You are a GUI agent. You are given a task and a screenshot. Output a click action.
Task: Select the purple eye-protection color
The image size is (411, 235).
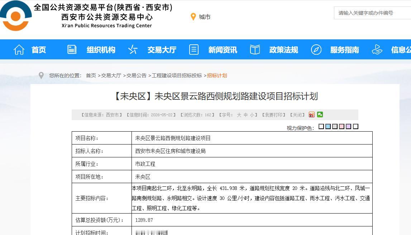tap(348, 126)
